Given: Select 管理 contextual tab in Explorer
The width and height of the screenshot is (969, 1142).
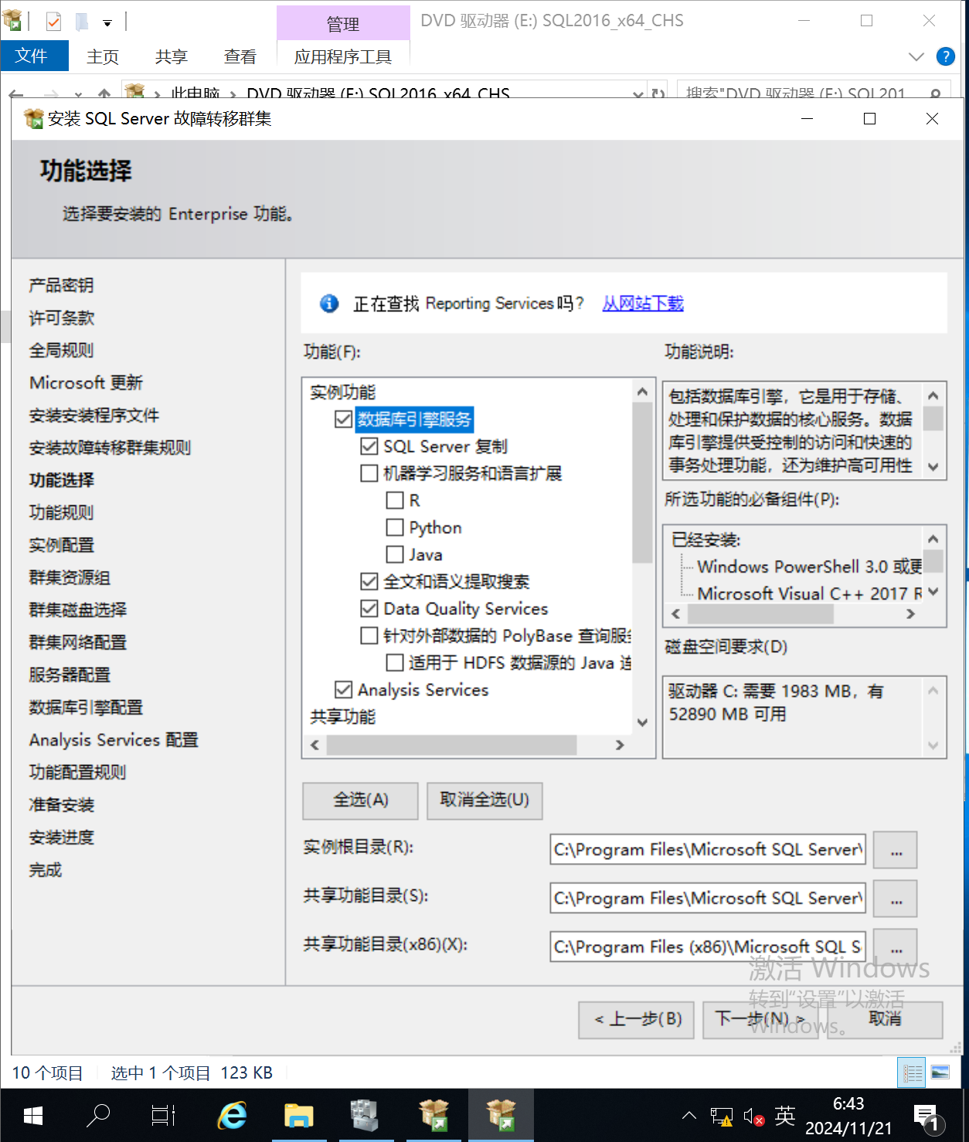Looking at the screenshot, I should (343, 23).
